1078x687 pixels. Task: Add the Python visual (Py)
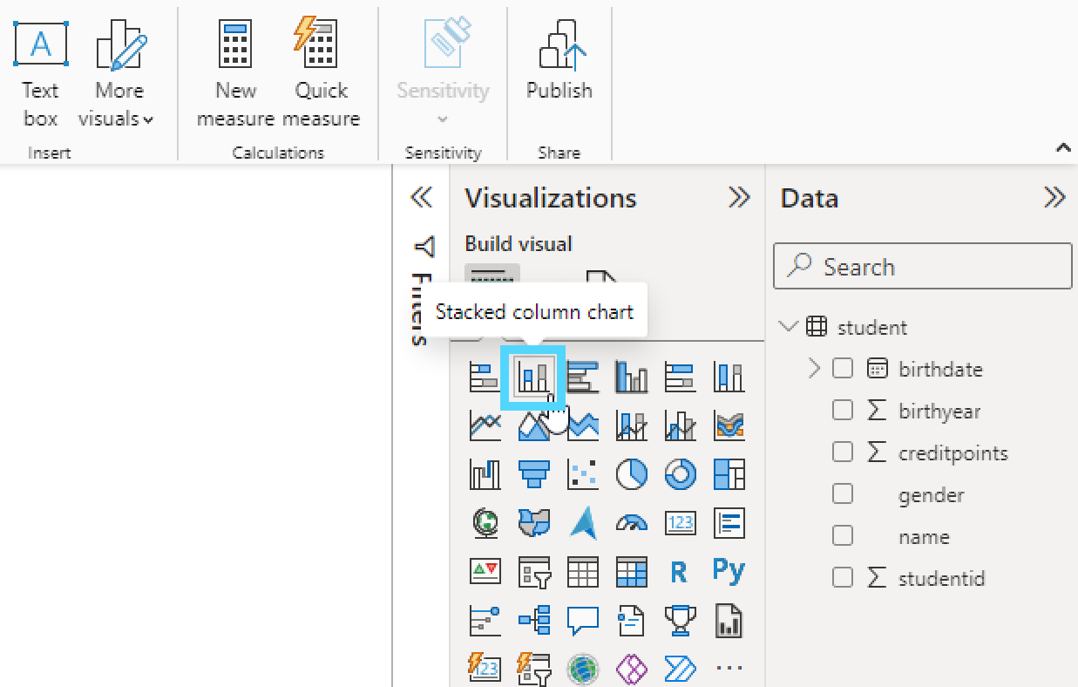pos(729,571)
